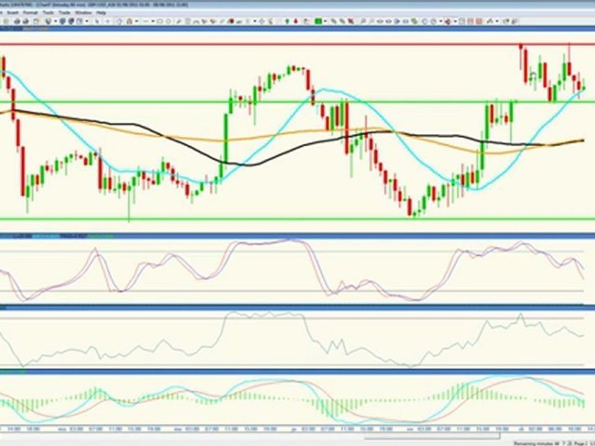Image resolution: width=595 pixels, height=446 pixels.
Task: Select the ellipse drawing tool
Action: coord(169,21)
